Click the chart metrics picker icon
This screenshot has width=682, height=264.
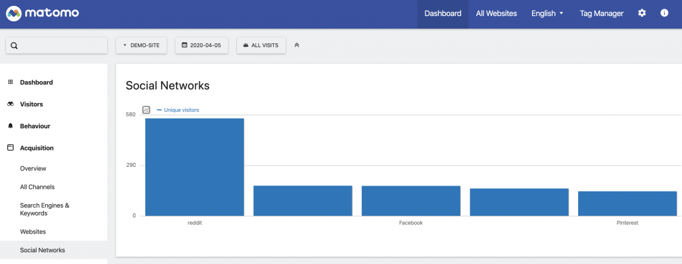coord(147,110)
